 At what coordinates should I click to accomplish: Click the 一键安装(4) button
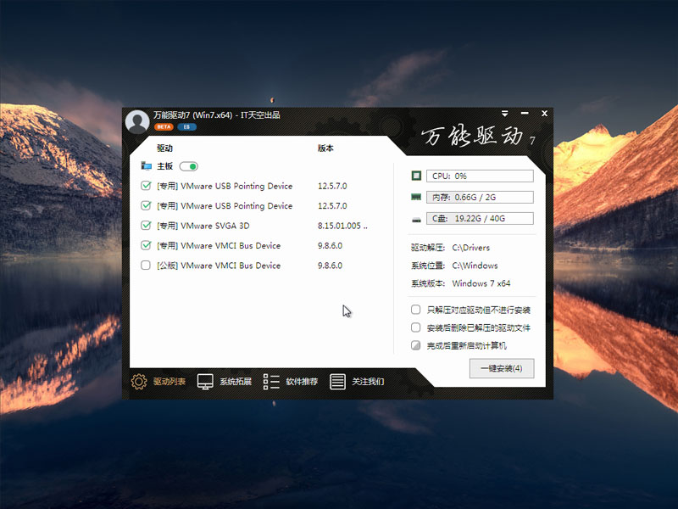[x=502, y=368]
